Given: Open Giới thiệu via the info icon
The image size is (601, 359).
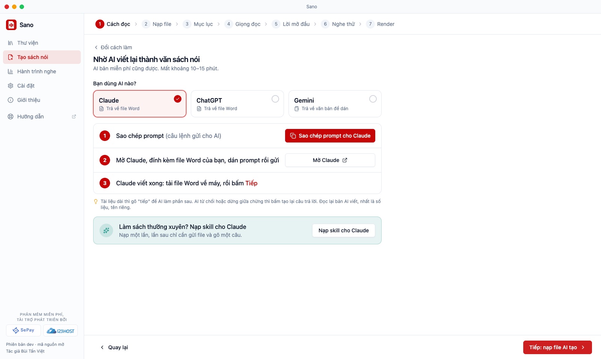Looking at the screenshot, I should coord(11,100).
